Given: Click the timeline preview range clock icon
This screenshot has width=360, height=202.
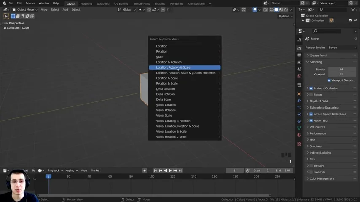Looking at the screenshot, I should pos(247,170).
